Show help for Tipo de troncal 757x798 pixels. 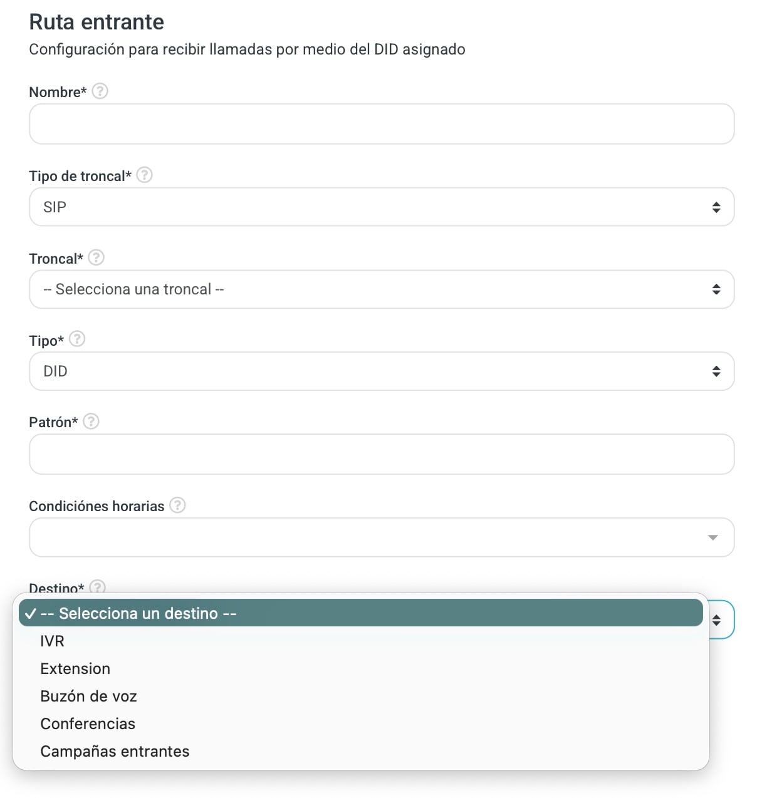click(144, 175)
